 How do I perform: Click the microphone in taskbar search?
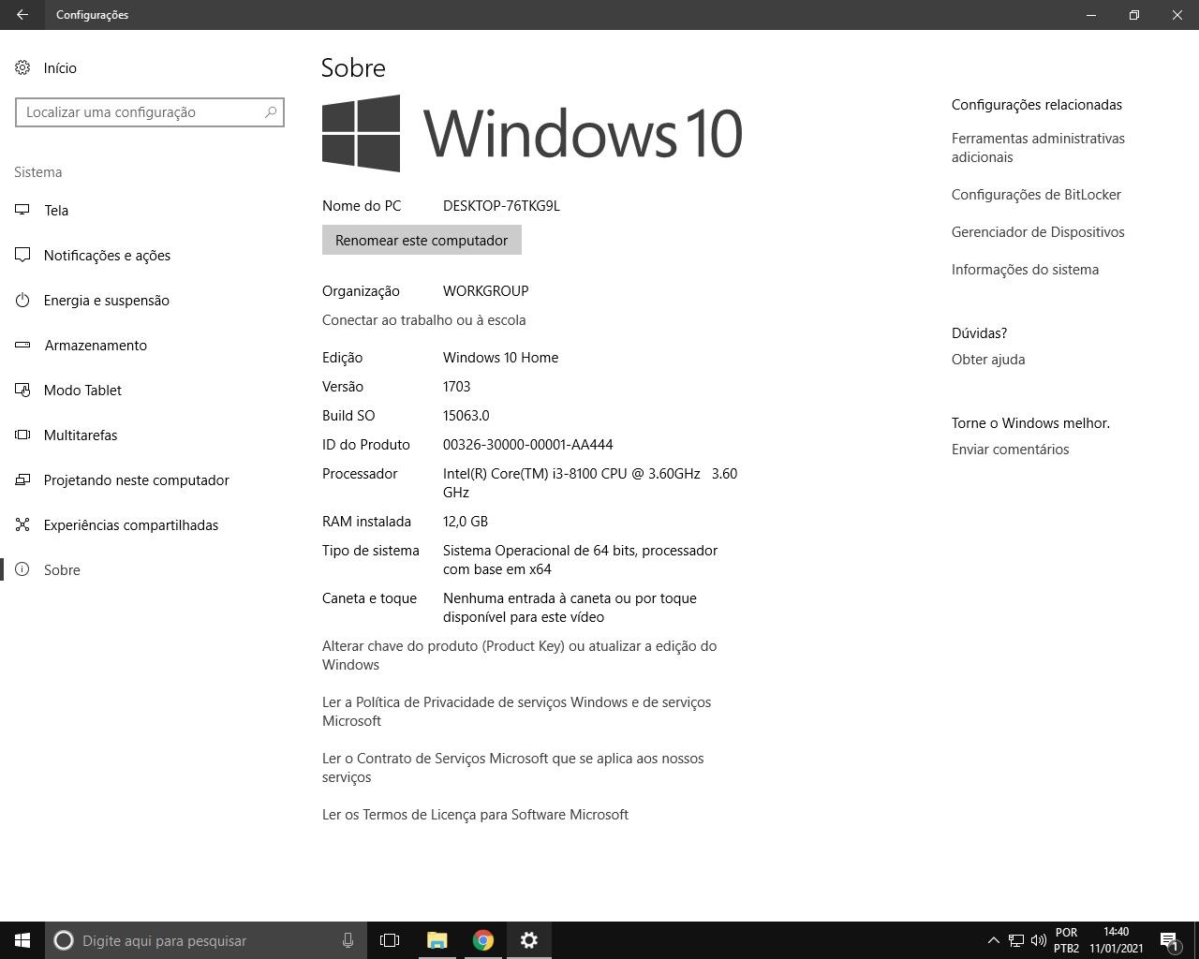tap(348, 940)
